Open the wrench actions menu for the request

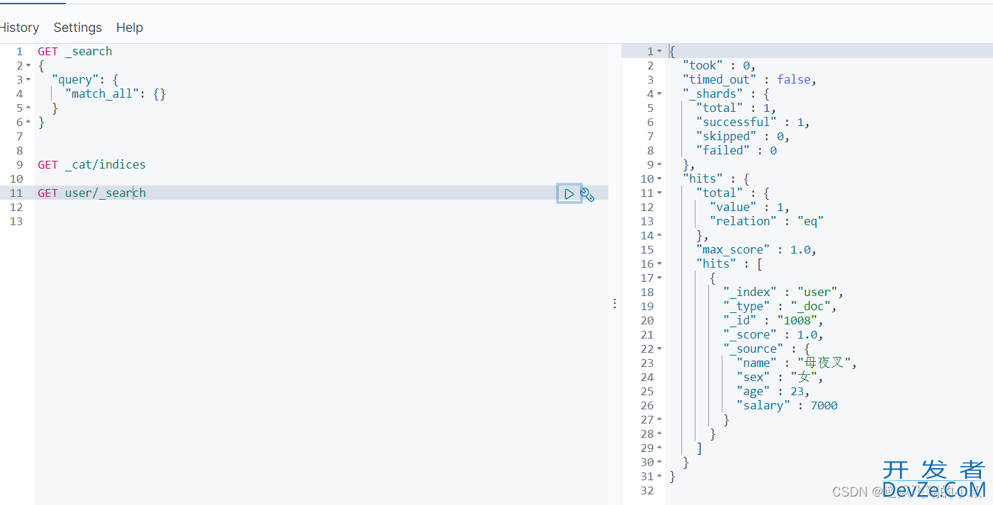587,194
